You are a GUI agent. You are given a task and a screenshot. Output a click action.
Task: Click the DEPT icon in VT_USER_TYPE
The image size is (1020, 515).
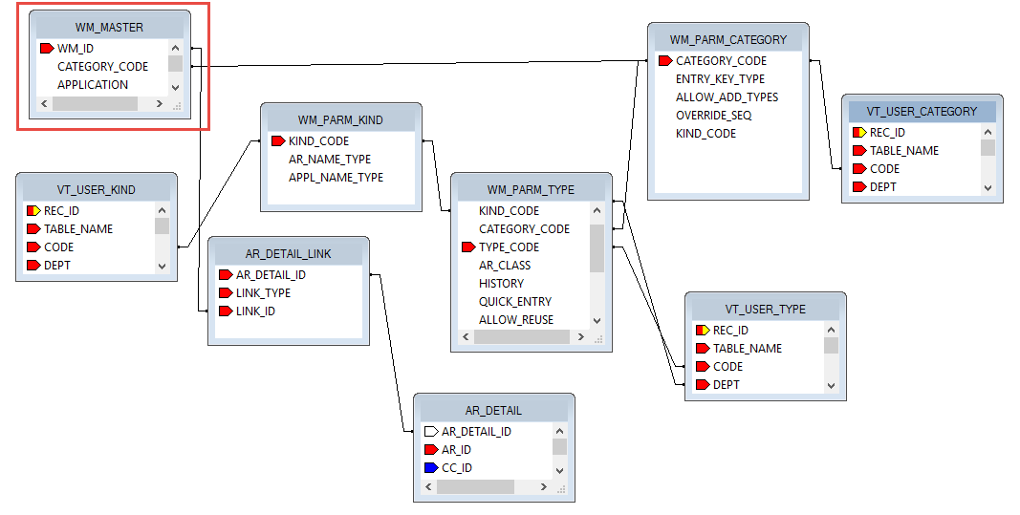pyautogui.click(x=702, y=385)
